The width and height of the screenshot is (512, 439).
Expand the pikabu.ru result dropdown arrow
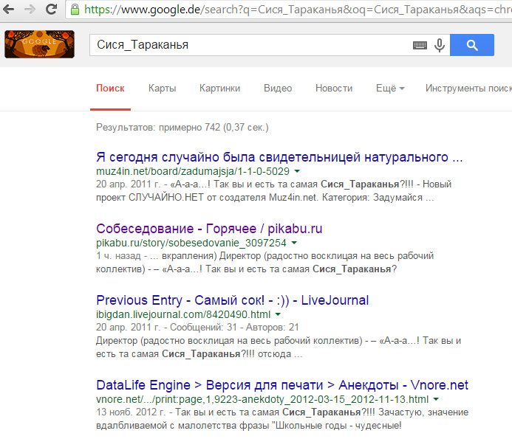pyautogui.click(x=293, y=243)
